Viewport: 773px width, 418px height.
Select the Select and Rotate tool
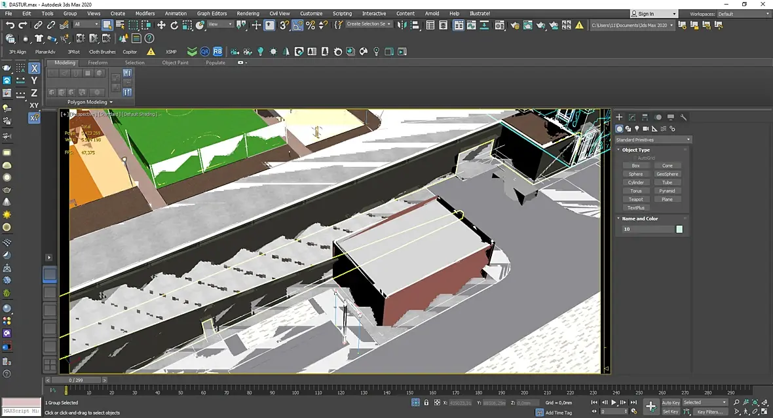coord(174,25)
